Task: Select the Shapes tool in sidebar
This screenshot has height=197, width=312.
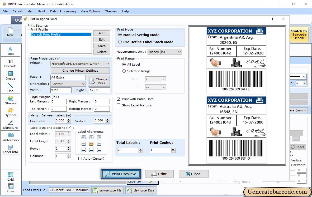Action: pyautogui.click(x=10, y=100)
